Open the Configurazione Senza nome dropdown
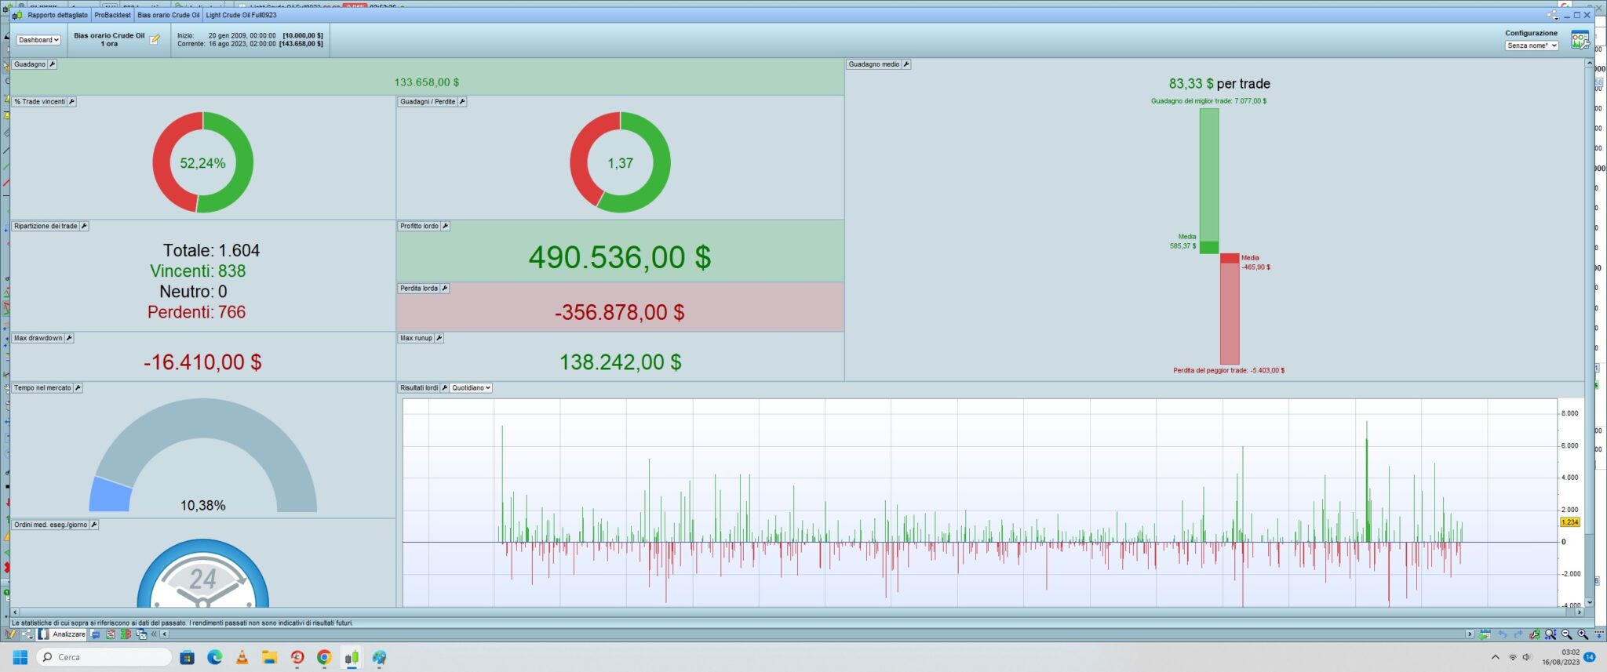 coord(1531,45)
